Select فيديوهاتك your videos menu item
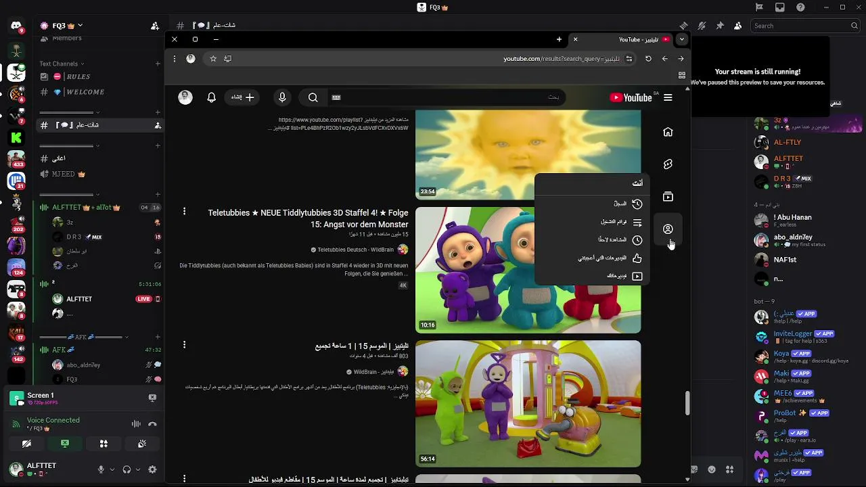866x487 pixels. [x=592, y=276]
